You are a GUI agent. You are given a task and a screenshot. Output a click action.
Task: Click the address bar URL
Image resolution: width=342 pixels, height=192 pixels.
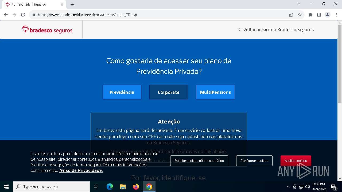click(x=87, y=15)
